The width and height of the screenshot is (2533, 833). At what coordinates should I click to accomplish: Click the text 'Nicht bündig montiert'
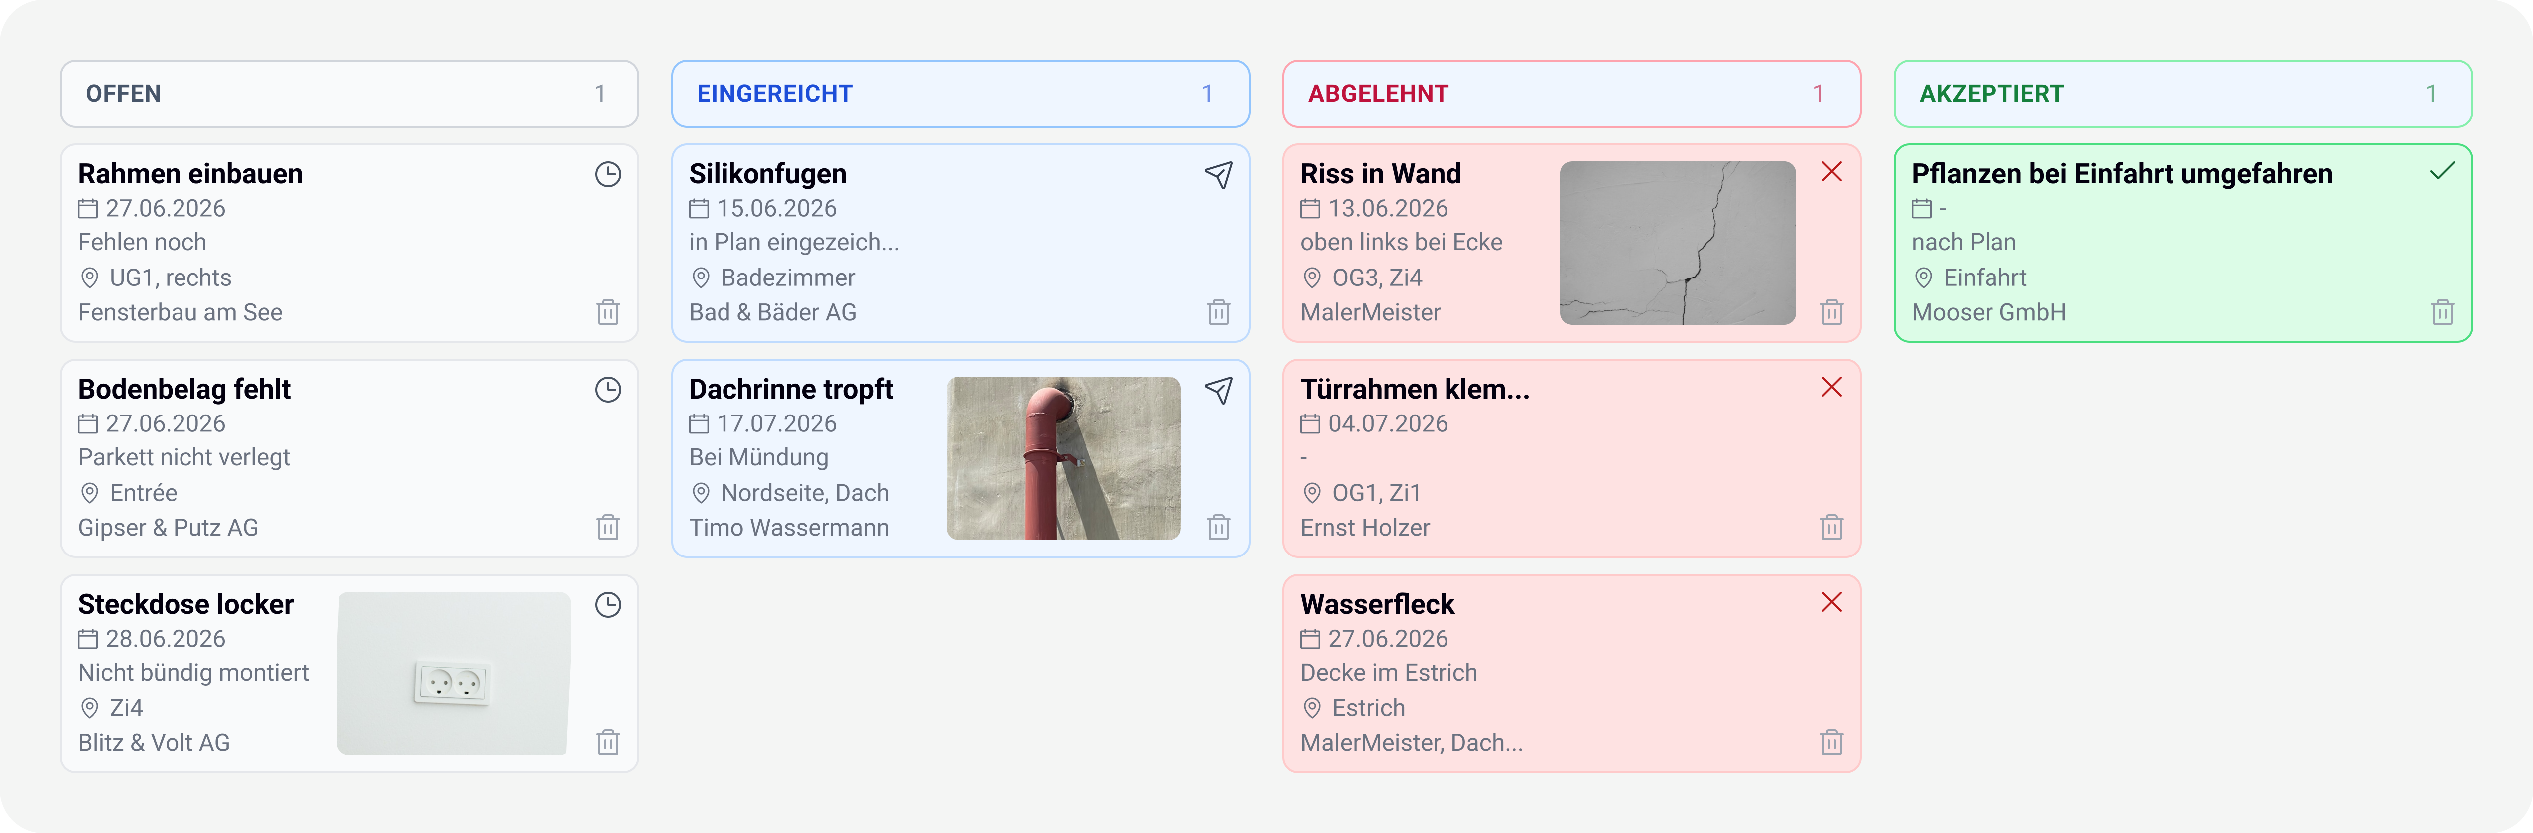(193, 672)
